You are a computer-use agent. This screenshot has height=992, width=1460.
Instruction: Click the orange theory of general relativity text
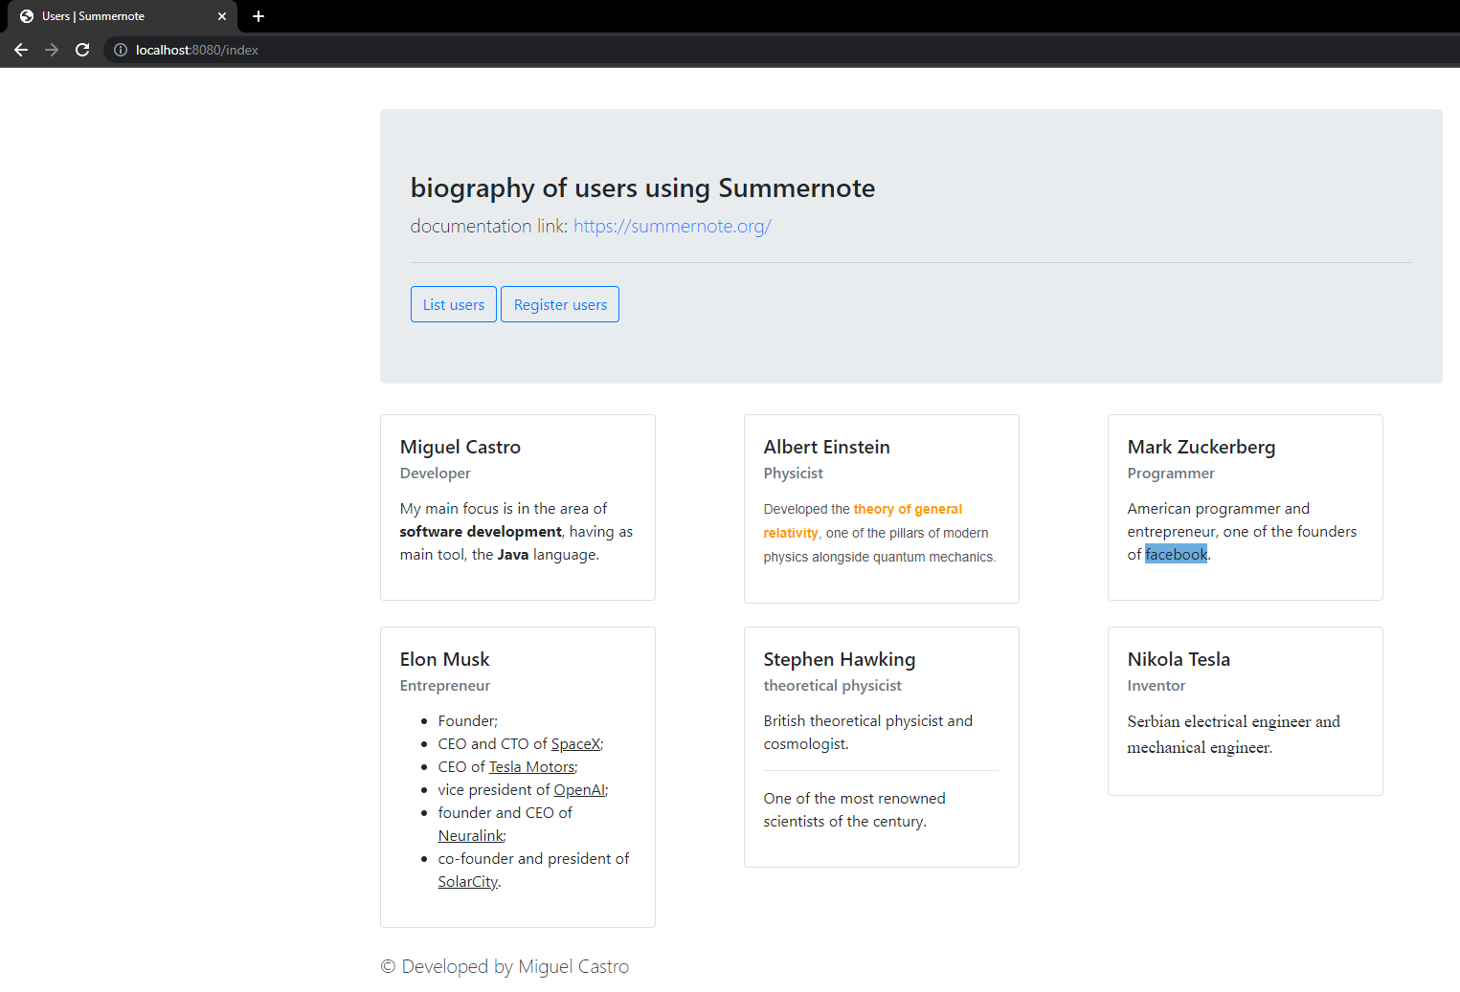pyautogui.click(x=907, y=509)
